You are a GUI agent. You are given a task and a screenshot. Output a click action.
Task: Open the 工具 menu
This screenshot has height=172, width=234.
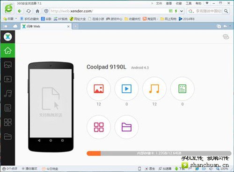coord(189,3)
